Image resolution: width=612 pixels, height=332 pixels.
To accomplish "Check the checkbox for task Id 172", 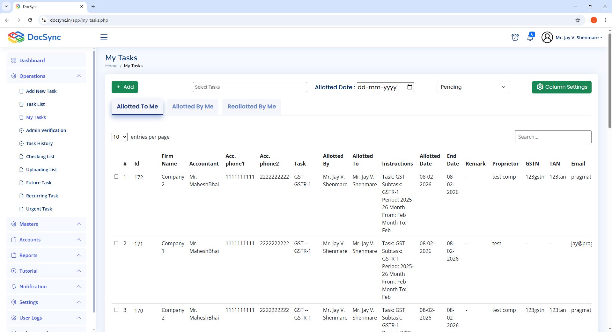I will click(x=116, y=177).
